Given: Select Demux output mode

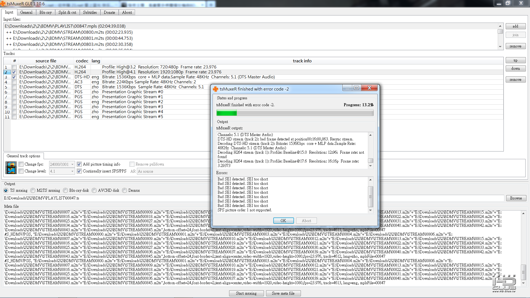Looking at the screenshot, I should 124,190.
